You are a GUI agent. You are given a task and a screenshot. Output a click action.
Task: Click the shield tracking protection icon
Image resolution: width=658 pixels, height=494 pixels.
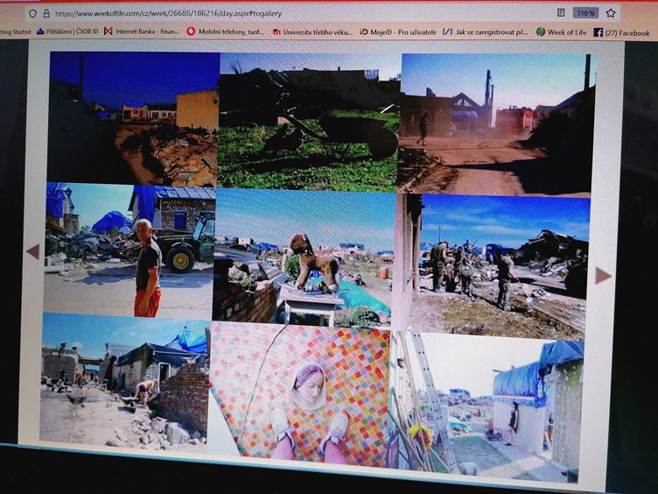32,14
